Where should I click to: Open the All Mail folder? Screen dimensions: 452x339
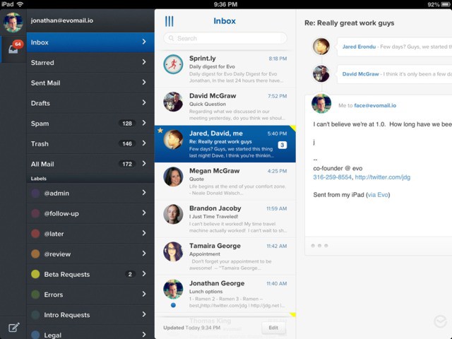[x=90, y=164]
